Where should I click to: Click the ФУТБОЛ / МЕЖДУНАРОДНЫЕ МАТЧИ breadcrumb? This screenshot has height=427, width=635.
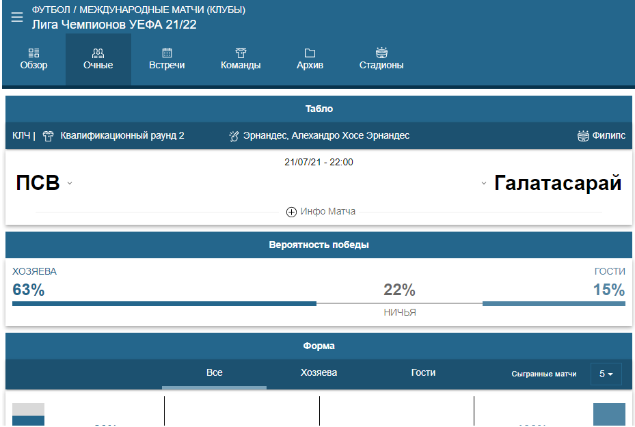point(139,10)
